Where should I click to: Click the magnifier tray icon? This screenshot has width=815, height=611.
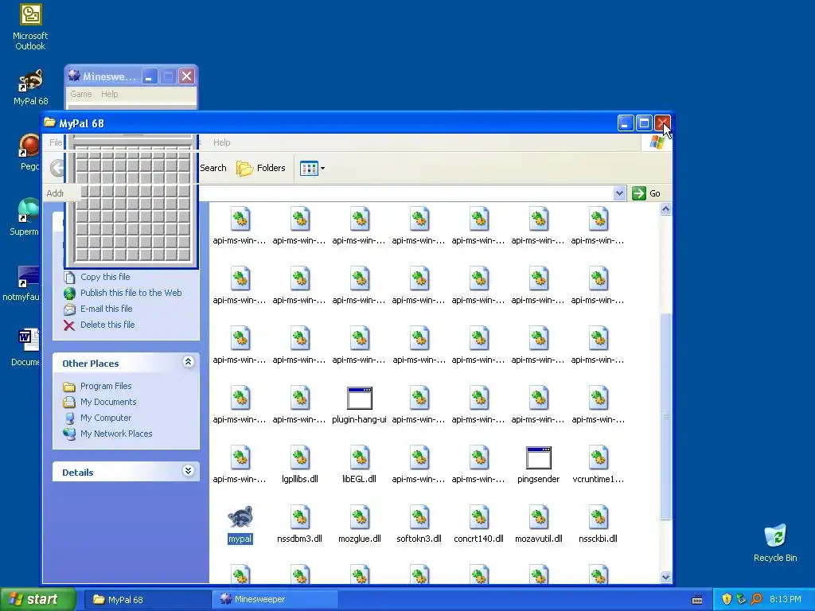(x=756, y=600)
